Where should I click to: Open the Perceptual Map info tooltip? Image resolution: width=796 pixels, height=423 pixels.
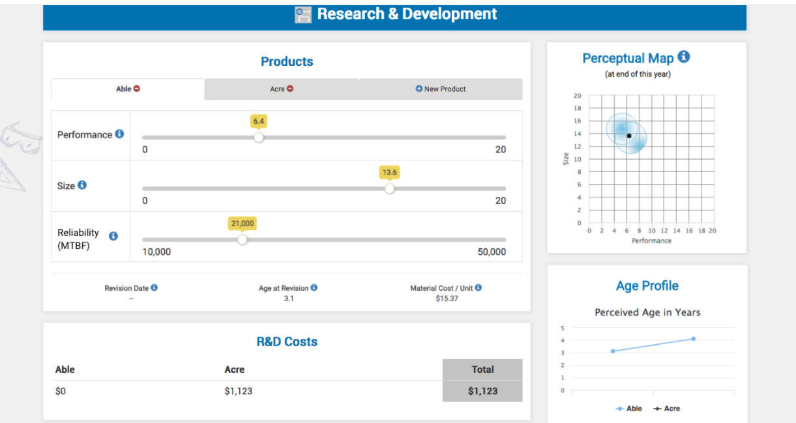click(683, 57)
